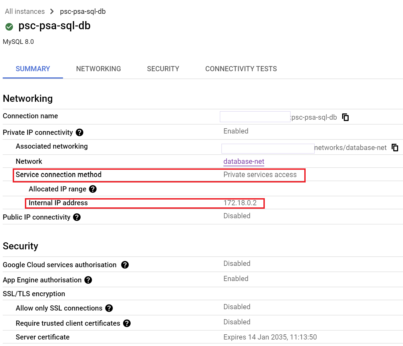Switch to the Networking tab
This screenshot has height=346, width=403.
coord(98,69)
